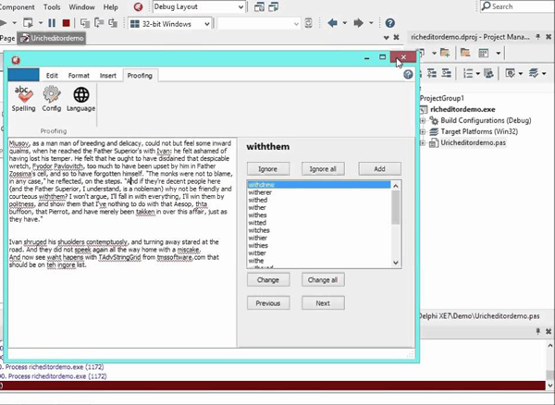Click the device icon next to empty combo box

[309, 23]
